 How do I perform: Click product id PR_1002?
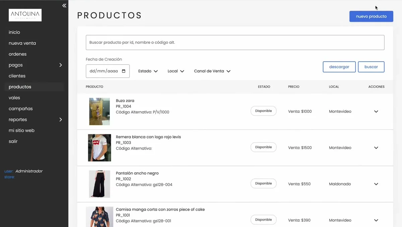124,179
